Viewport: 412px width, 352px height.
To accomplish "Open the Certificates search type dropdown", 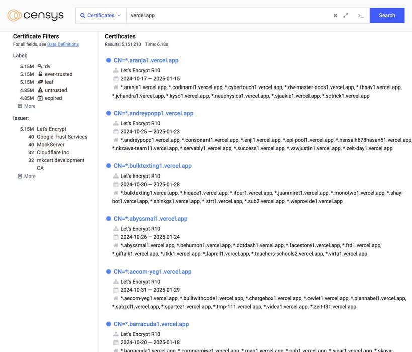I will point(100,15).
